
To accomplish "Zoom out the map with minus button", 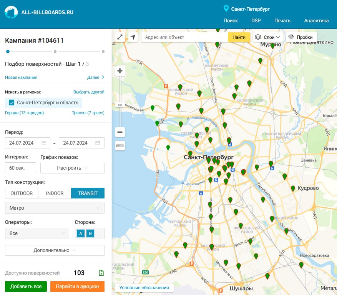I will tap(120, 132).
